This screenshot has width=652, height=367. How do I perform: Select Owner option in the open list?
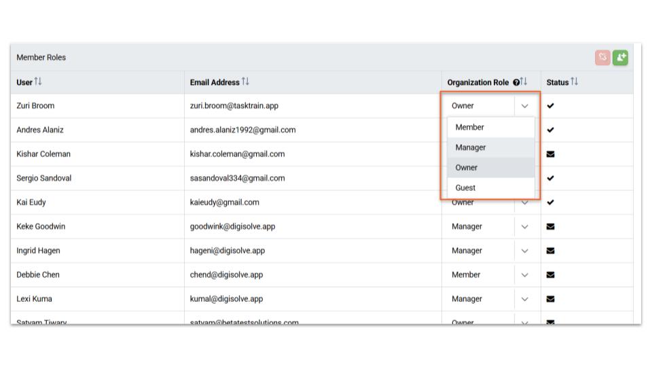point(467,167)
